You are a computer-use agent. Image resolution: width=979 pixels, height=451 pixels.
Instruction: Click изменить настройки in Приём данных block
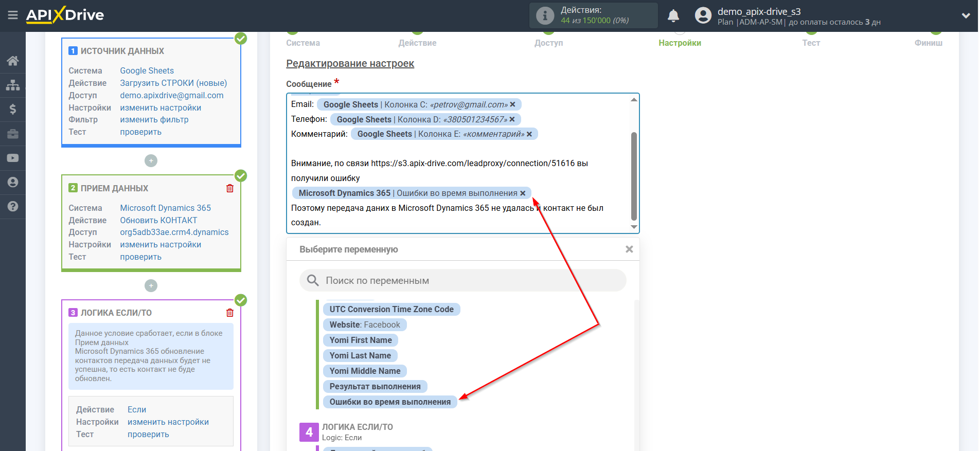pos(161,244)
